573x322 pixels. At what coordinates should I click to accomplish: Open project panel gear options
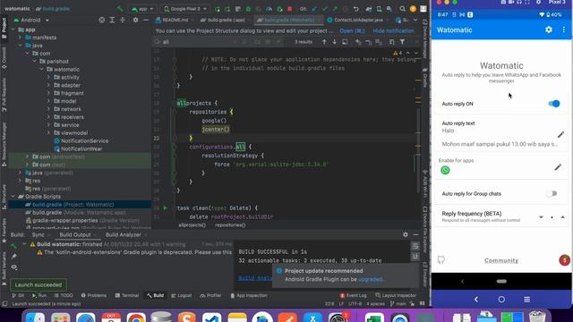135,20
